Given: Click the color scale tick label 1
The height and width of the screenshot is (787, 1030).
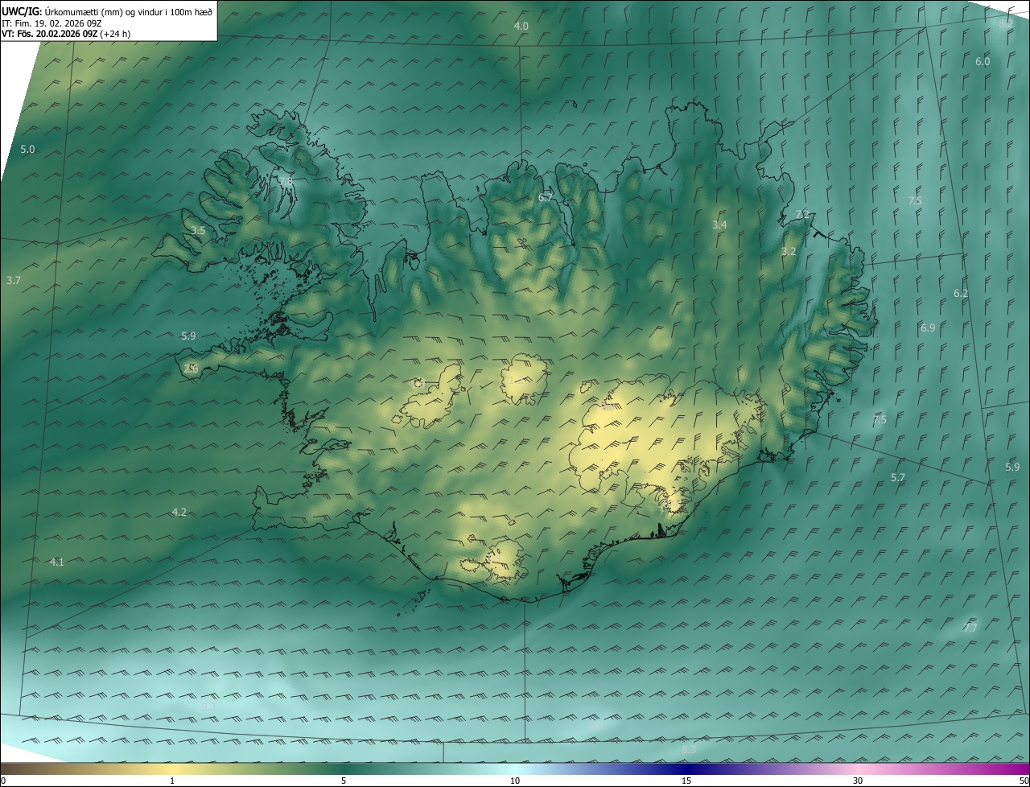Looking at the screenshot, I should pyautogui.click(x=172, y=781).
